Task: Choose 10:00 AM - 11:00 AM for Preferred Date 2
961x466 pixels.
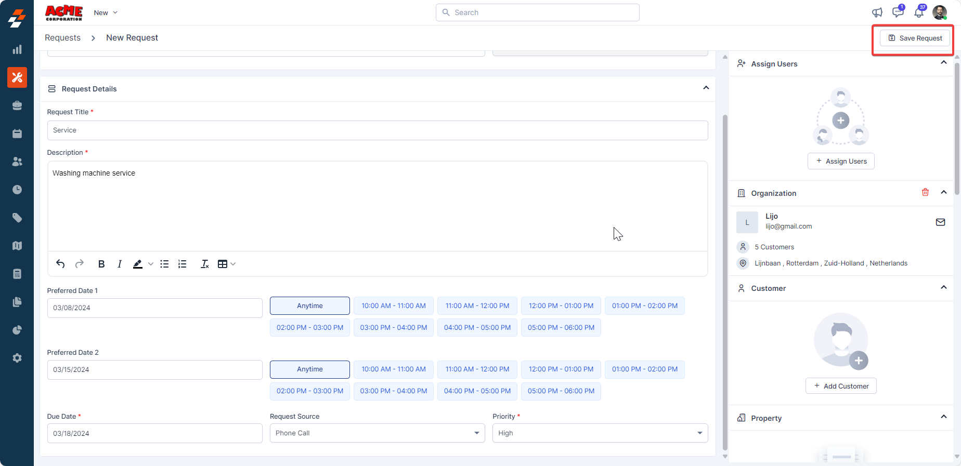Action: point(393,369)
